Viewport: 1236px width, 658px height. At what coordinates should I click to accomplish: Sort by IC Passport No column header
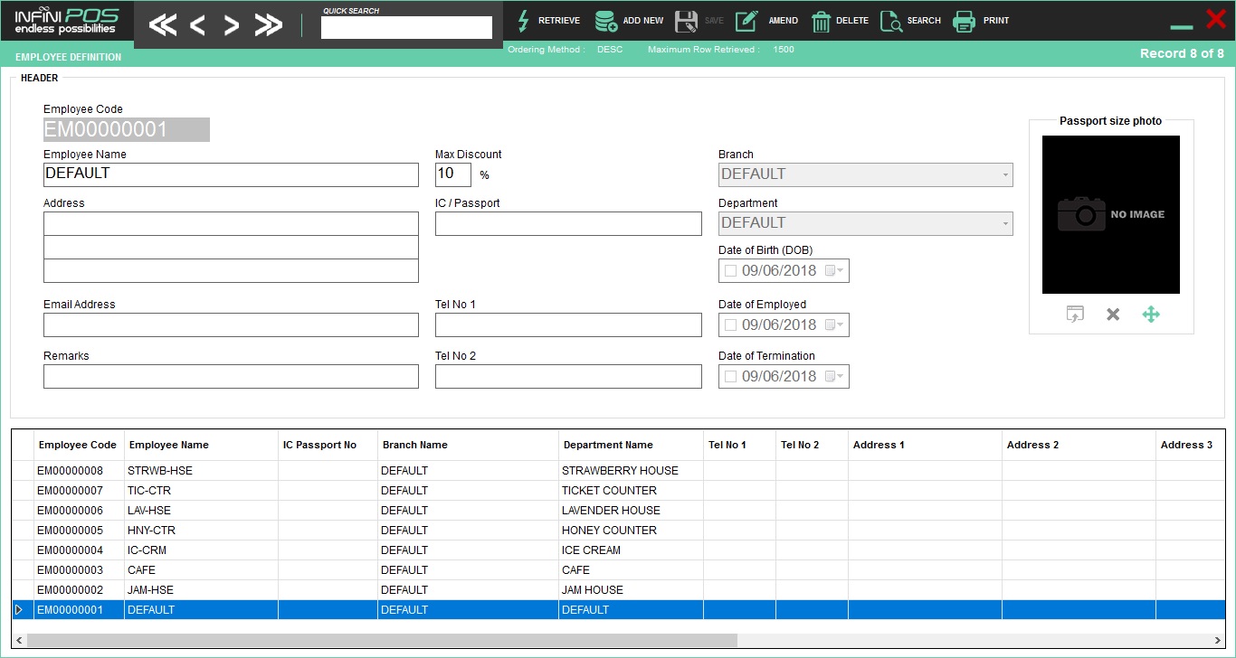click(x=328, y=445)
